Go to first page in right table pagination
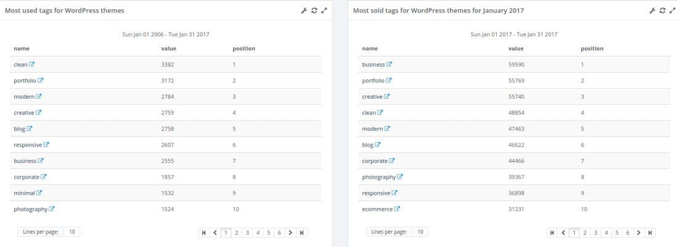 tap(552, 233)
